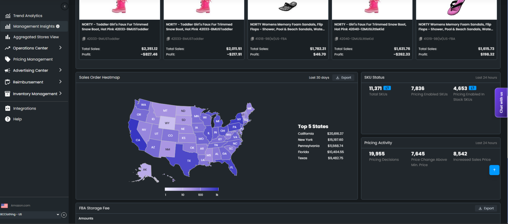Click the lightning badge next to Total SKUs
Screen dimensions: 508x224
tap(387, 88)
